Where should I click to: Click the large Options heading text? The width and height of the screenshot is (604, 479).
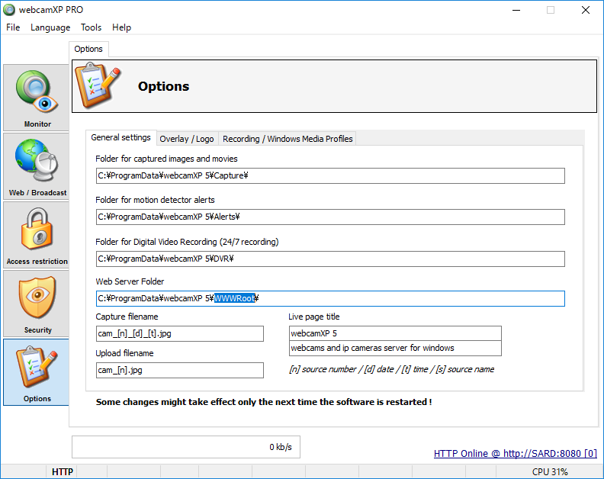coord(164,86)
